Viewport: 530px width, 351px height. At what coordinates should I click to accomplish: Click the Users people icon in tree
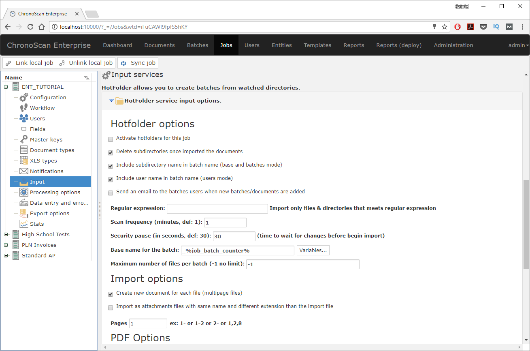point(24,118)
